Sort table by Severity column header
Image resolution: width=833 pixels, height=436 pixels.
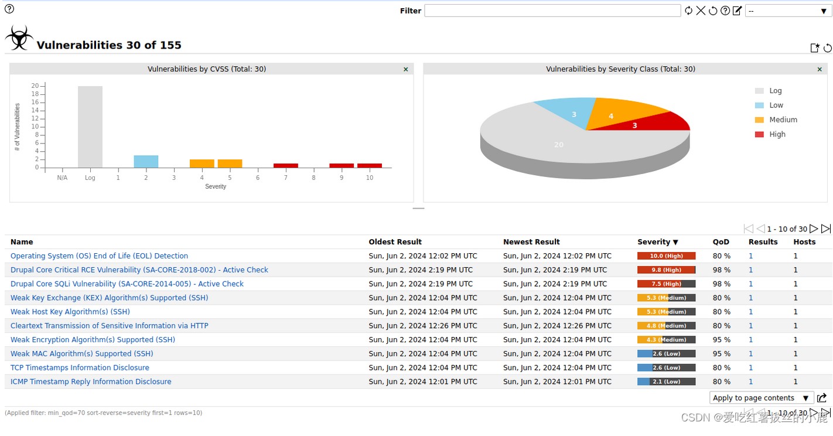657,242
